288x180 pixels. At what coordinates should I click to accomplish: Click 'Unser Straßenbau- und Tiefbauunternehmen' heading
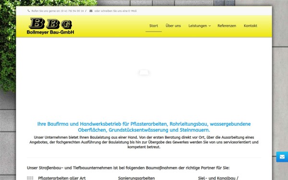128,168
